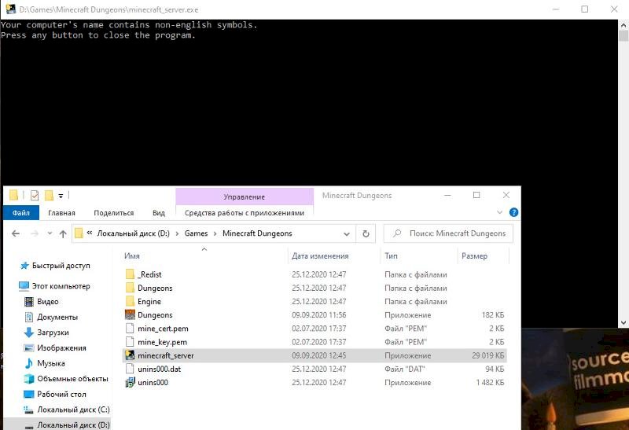Click the 29 019 КБ size cell
This screenshot has height=430, width=629.
point(487,355)
